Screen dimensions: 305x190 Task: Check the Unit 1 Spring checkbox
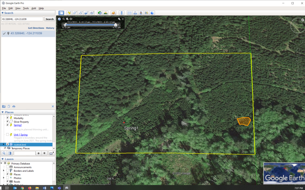[7, 134]
